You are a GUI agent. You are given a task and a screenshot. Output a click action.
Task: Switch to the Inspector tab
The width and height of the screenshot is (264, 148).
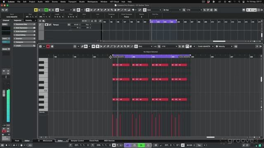[x=17, y=21]
